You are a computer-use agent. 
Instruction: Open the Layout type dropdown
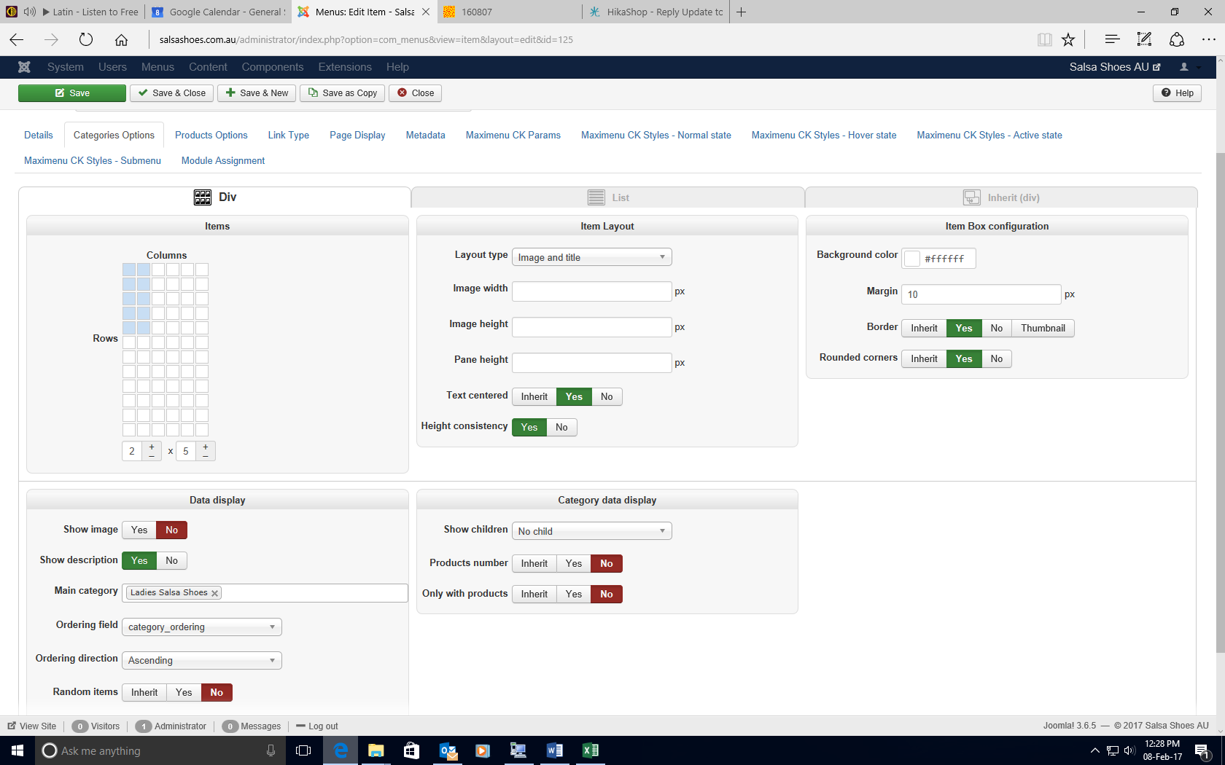(x=592, y=257)
